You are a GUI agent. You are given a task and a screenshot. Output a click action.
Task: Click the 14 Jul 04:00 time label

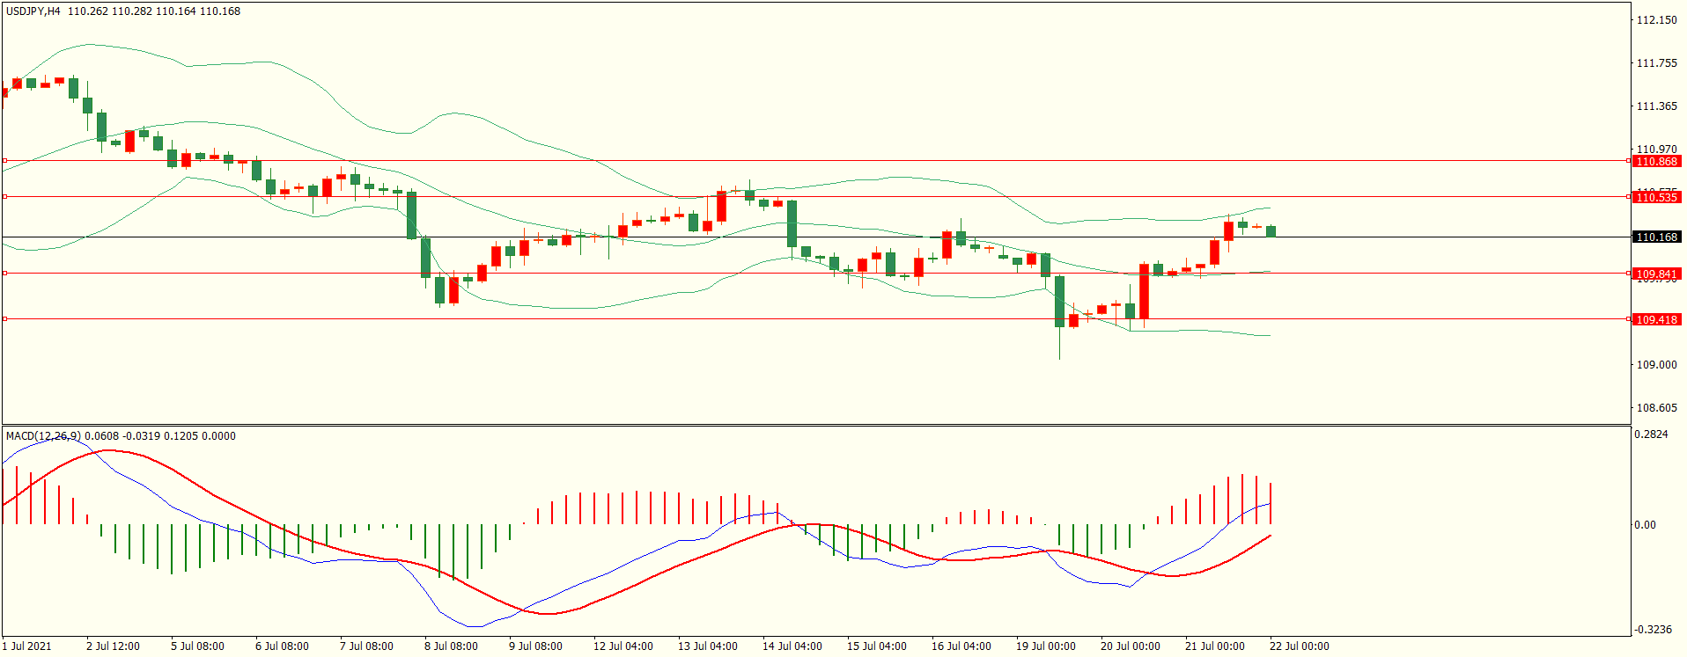792,646
